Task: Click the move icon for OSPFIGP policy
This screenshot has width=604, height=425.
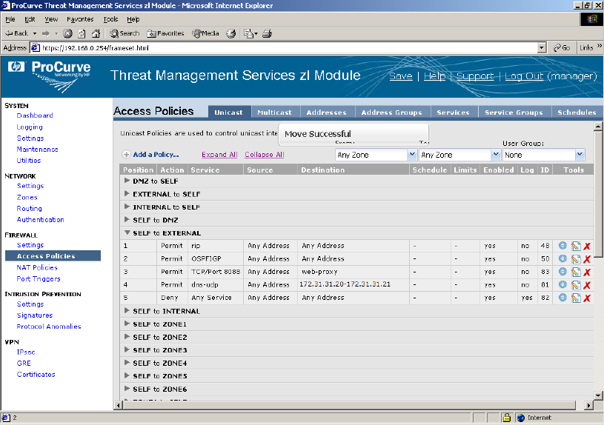Action: (x=562, y=258)
